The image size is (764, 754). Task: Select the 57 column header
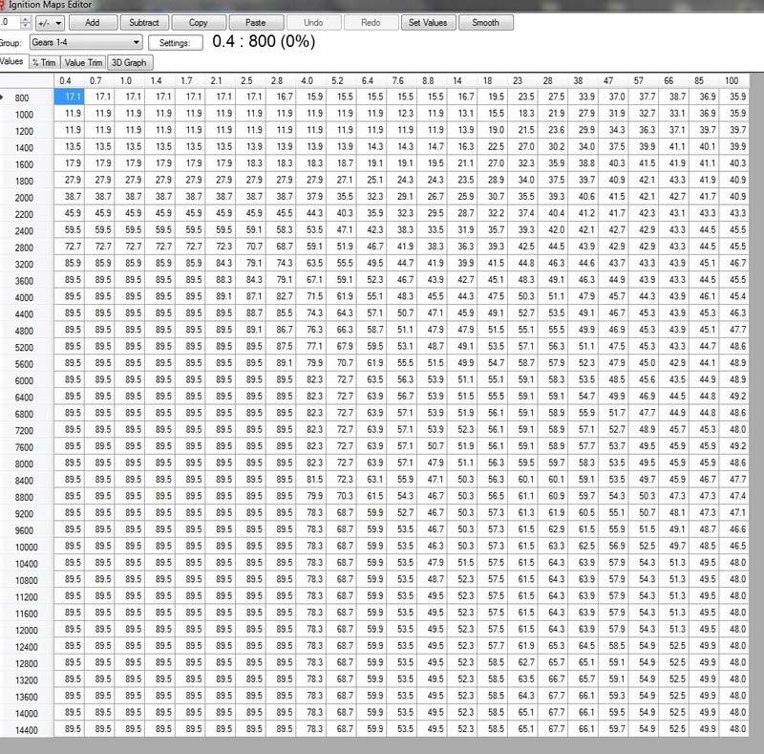(x=644, y=80)
